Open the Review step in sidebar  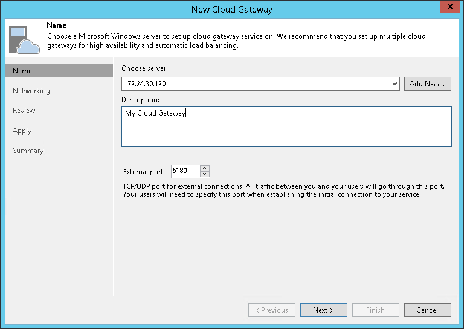(x=24, y=111)
